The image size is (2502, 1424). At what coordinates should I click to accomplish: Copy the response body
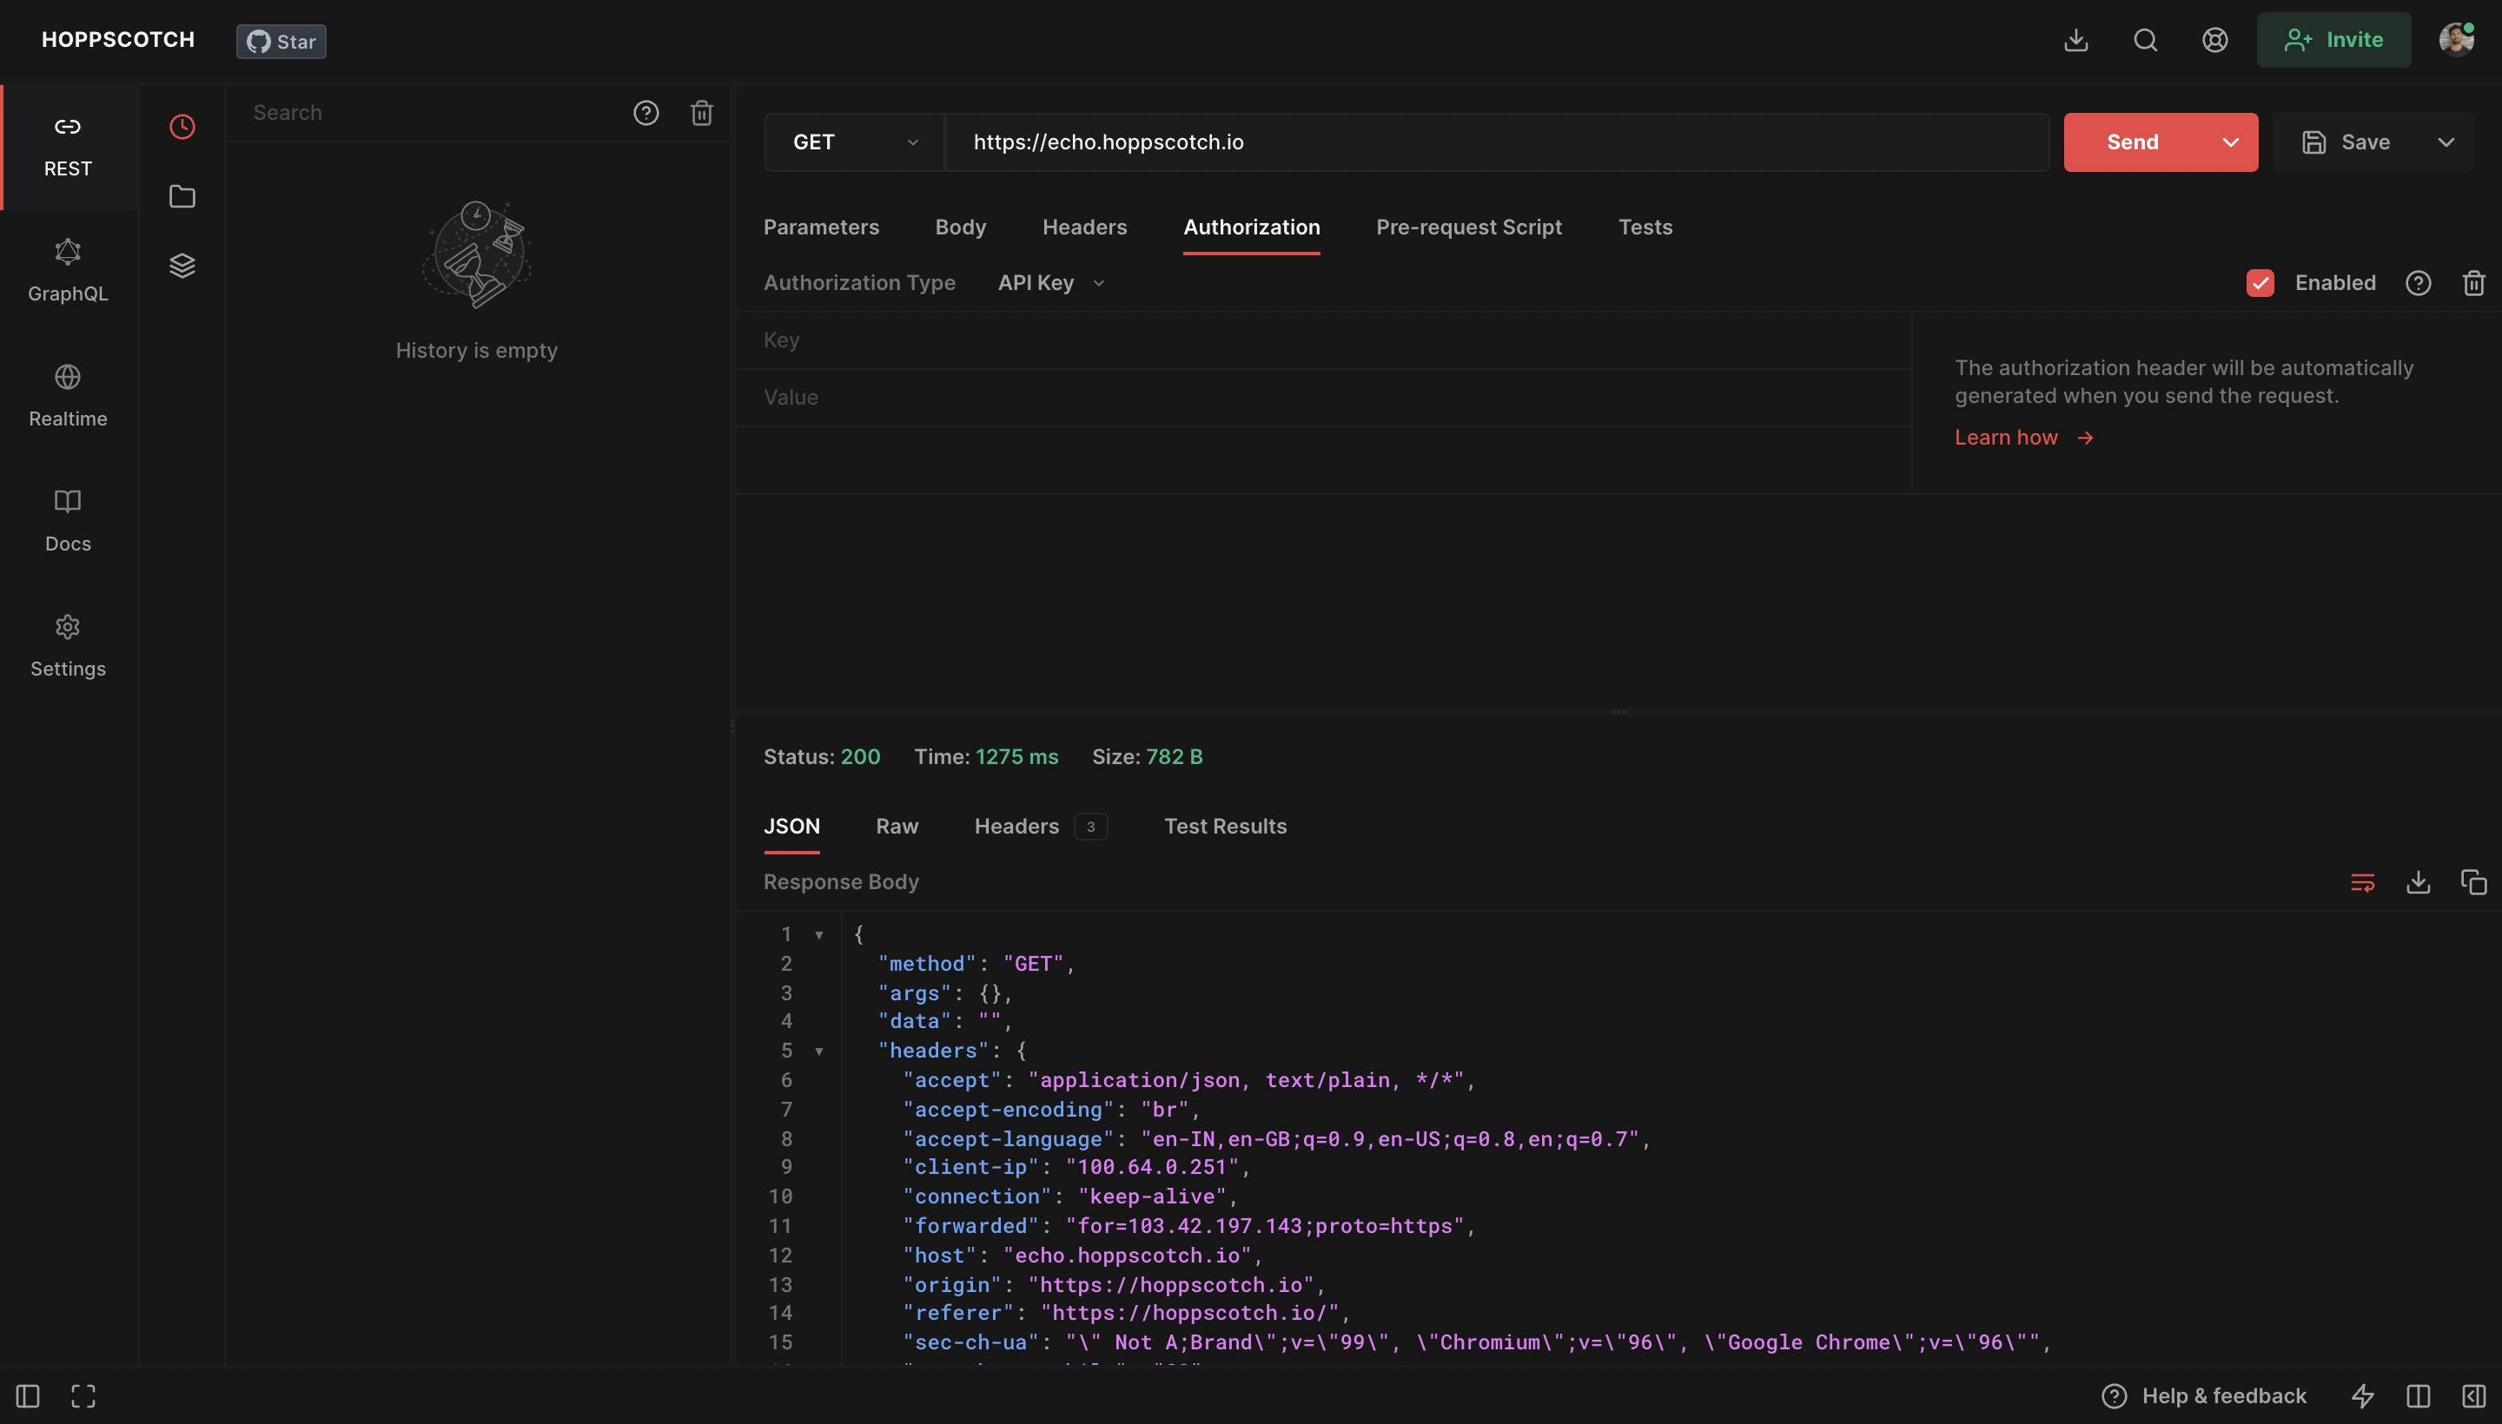click(x=2473, y=881)
